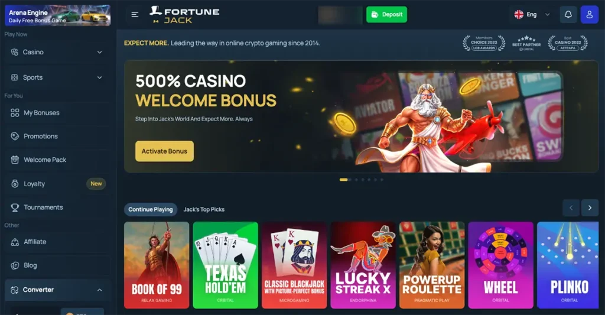This screenshot has height=315, width=605.
Task: Toggle the hamburger menu icon
Action: (135, 15)
